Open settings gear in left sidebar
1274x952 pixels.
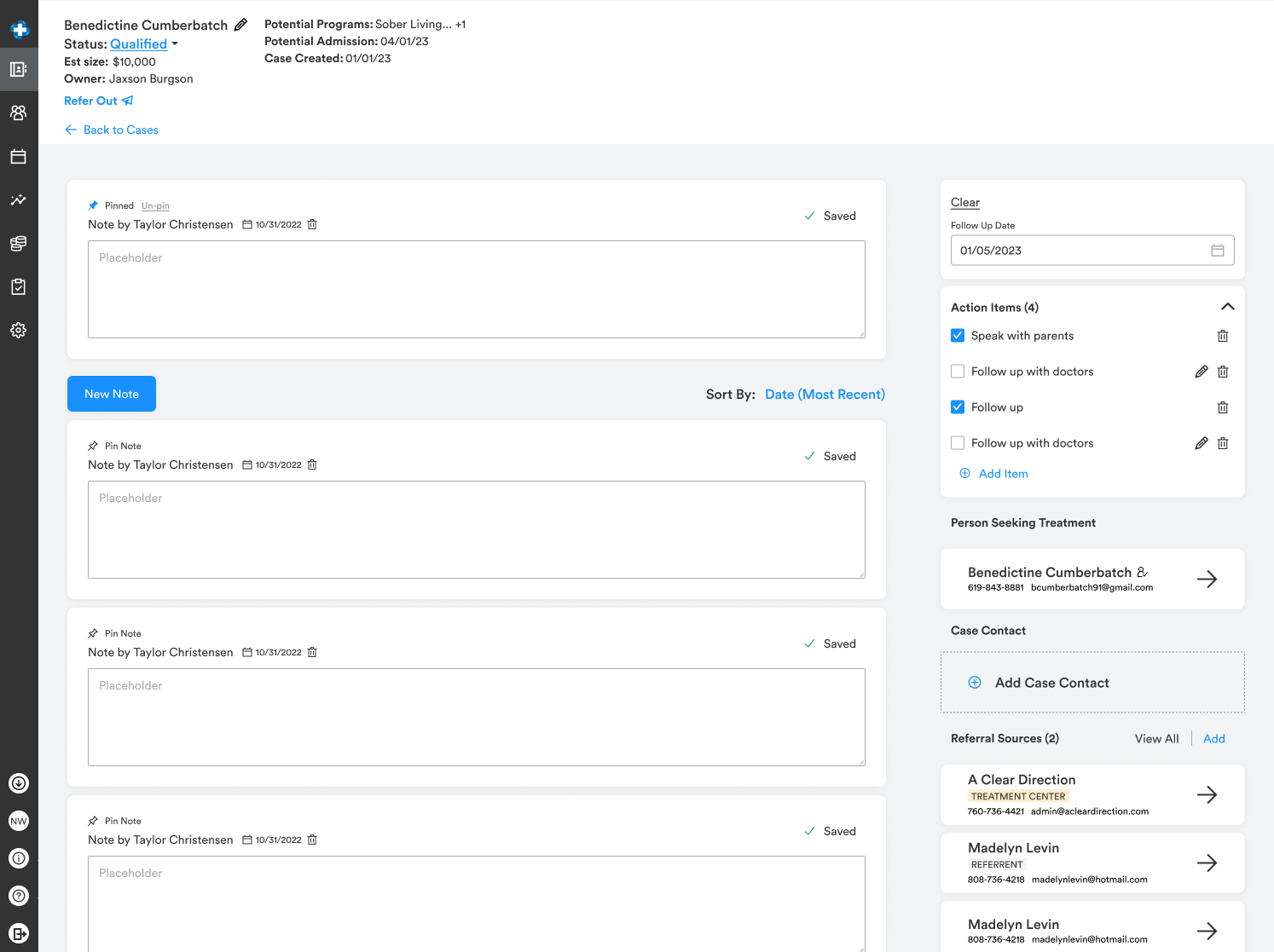19,330
